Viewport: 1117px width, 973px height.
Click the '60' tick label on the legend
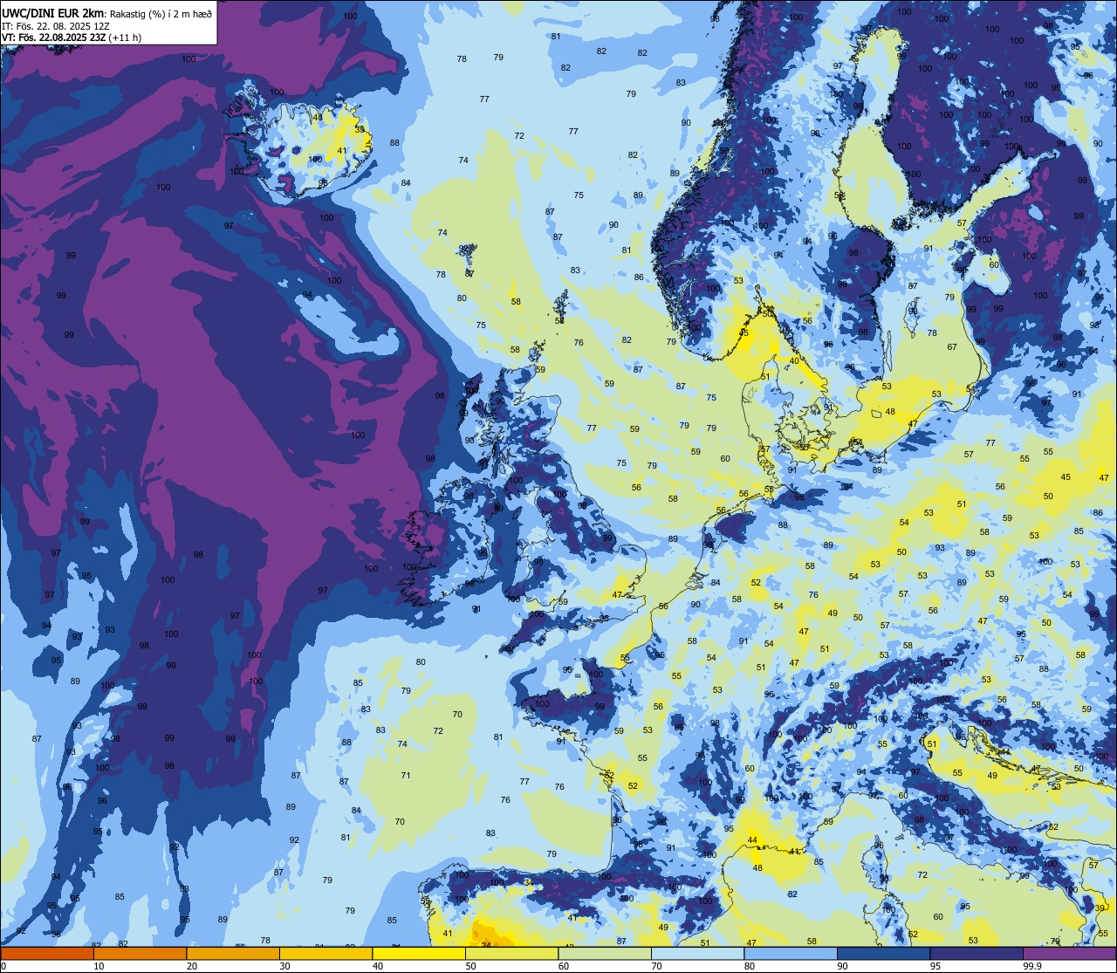(x=564, y=966)
